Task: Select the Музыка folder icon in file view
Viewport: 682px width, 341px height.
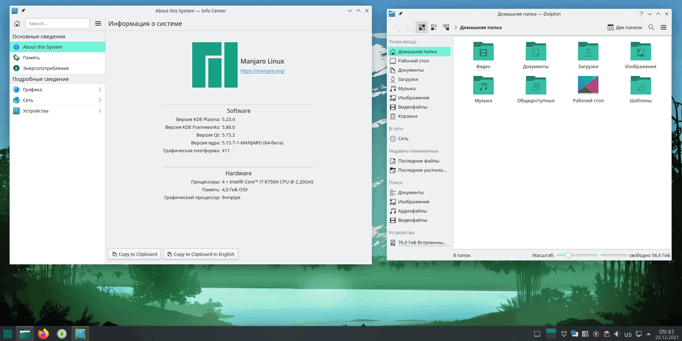Action: pyautogui.click(x=483, y=85)
